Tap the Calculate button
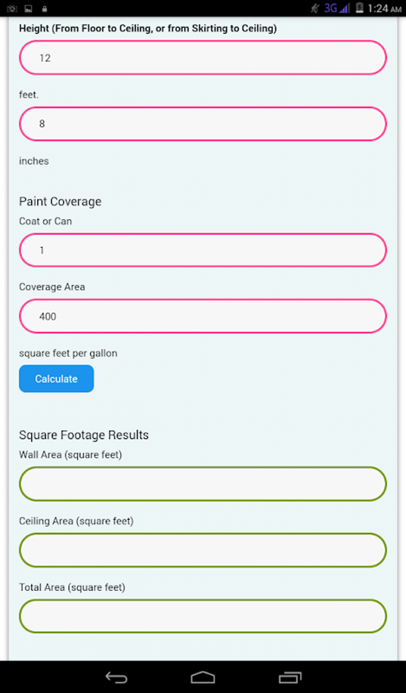This screenshot has width=406, height=693. click(x=56, y=378)
